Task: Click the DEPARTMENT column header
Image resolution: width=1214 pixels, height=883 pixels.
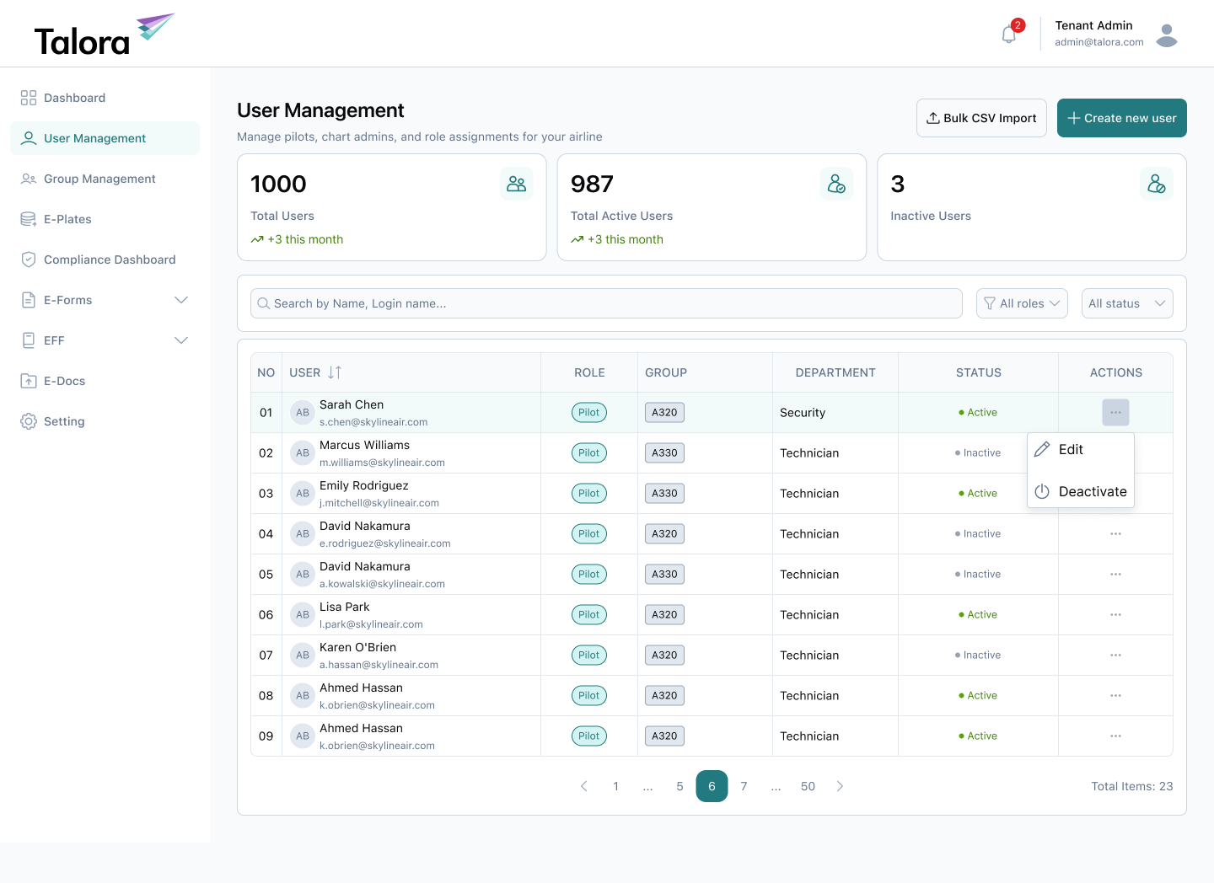Action: click(x=835, y=372)
